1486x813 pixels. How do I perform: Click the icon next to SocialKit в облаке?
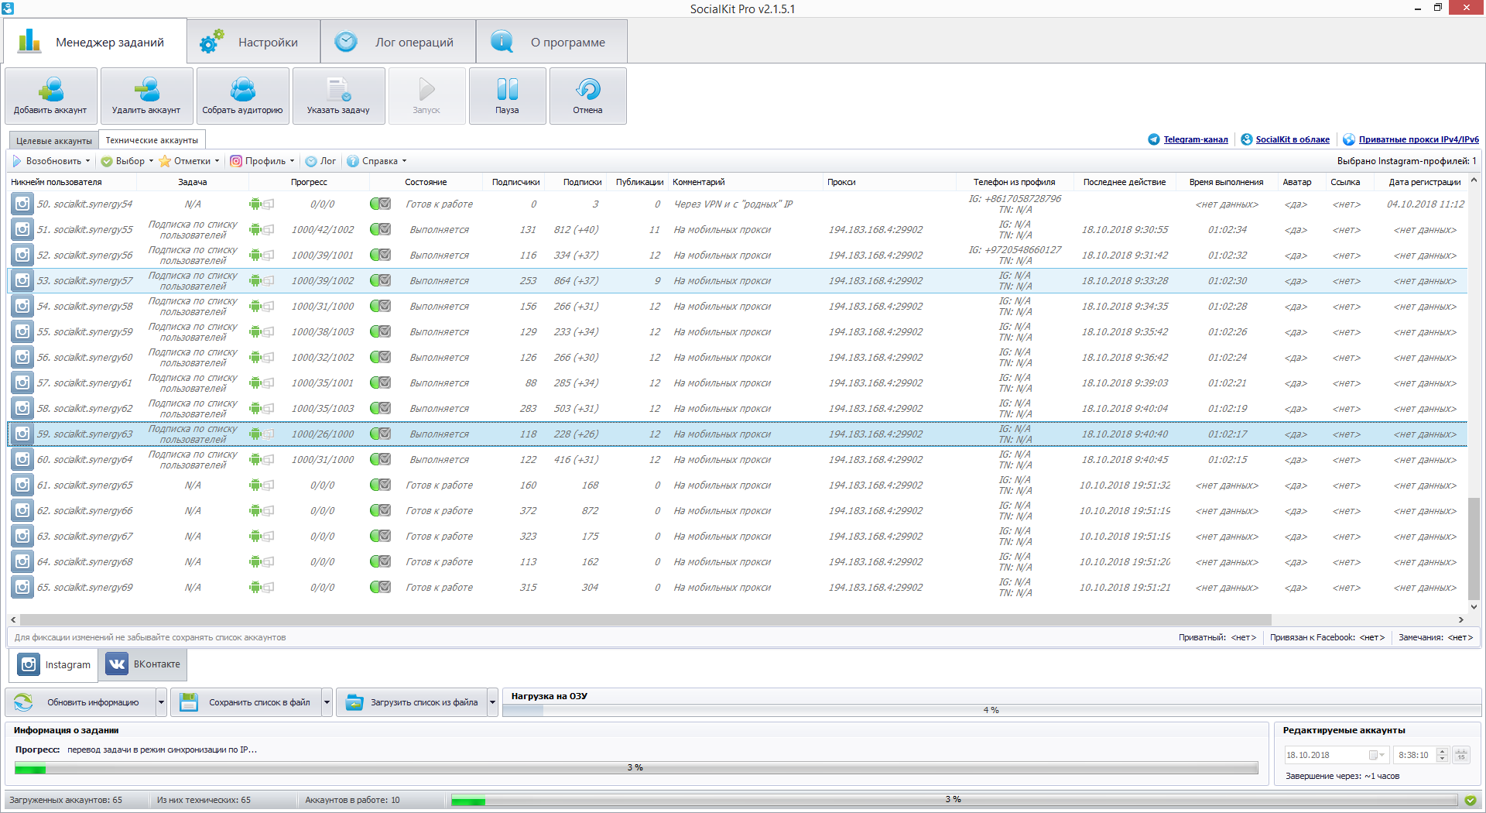coord(1247,139)
